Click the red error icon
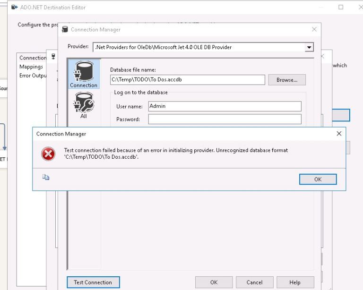The height and width of the screenshot is (290, 363). pos(48,154)
